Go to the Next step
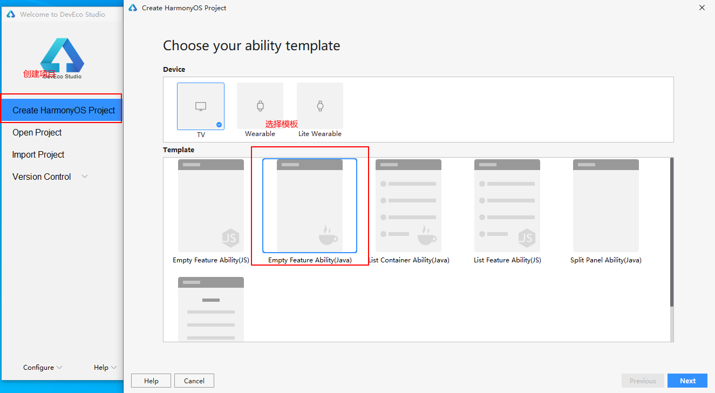 (x=687, y=381)
